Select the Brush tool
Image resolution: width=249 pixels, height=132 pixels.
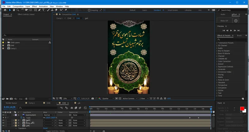[49, 10]
